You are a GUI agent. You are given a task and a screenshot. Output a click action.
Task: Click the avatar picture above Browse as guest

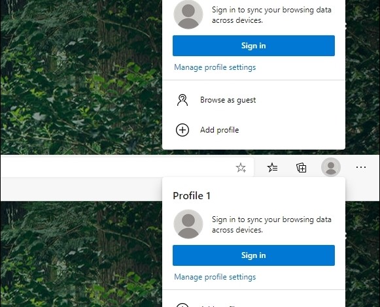[x=188, y=14]
